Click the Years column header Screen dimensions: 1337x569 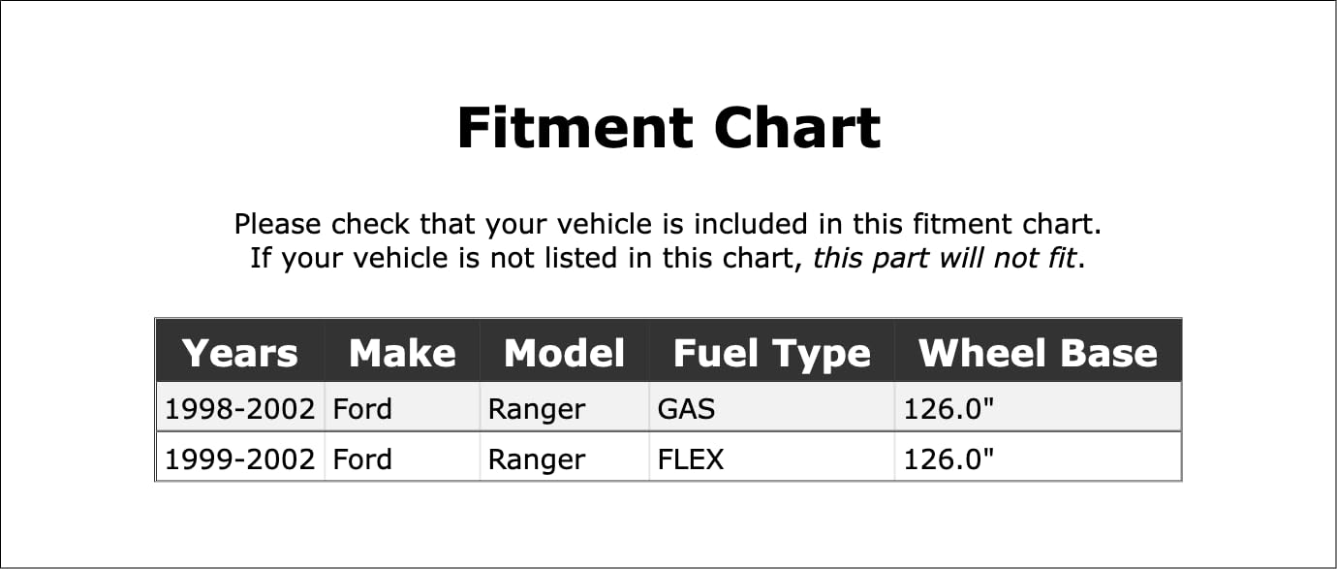(239, 353)
